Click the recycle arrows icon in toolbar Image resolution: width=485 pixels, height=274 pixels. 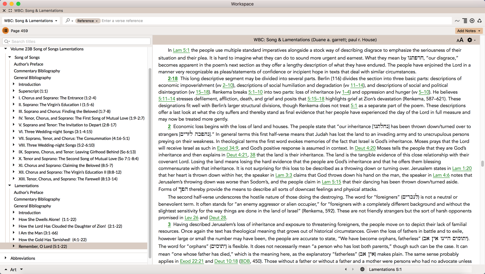pyautogui.click(x=479, y=21)
